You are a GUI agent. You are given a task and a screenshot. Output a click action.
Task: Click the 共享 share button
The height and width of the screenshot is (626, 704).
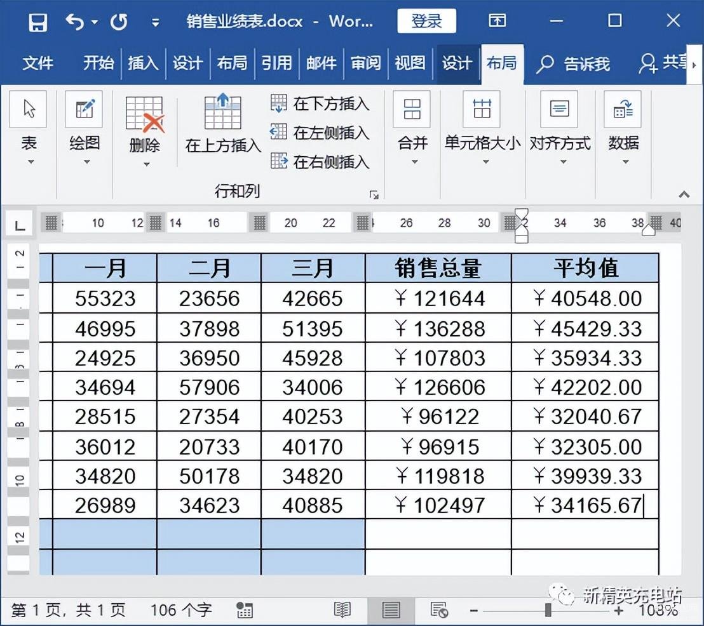tap(663, 63)
